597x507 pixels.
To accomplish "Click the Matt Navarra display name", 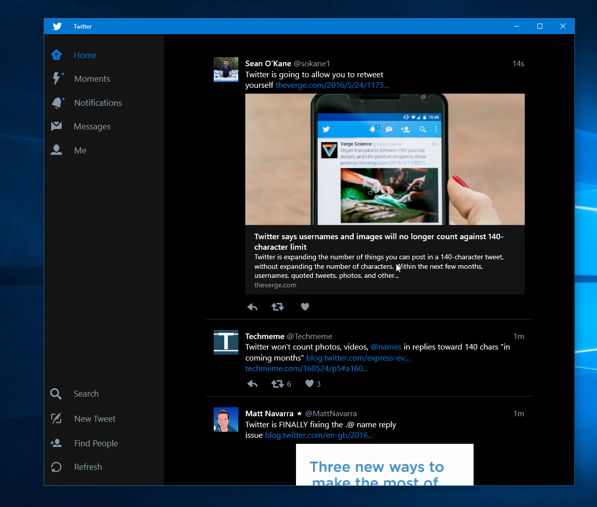I will click(x=269, y=414).
